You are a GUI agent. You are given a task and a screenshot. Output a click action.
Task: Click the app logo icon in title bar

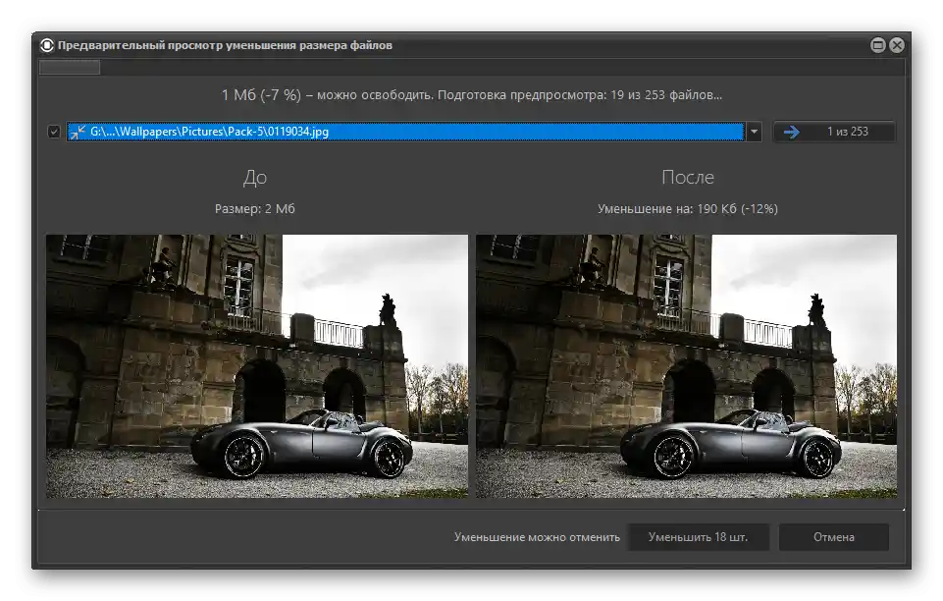47,45
